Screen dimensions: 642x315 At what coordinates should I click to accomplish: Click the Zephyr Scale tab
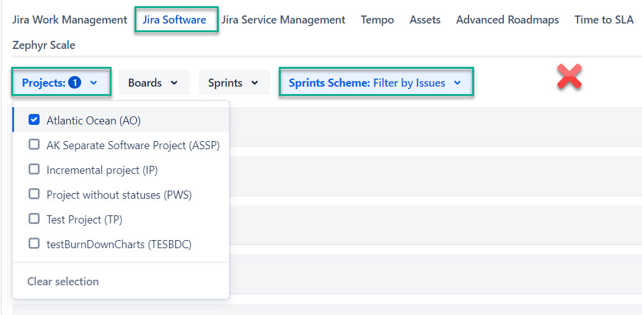[x=43, y=45]
